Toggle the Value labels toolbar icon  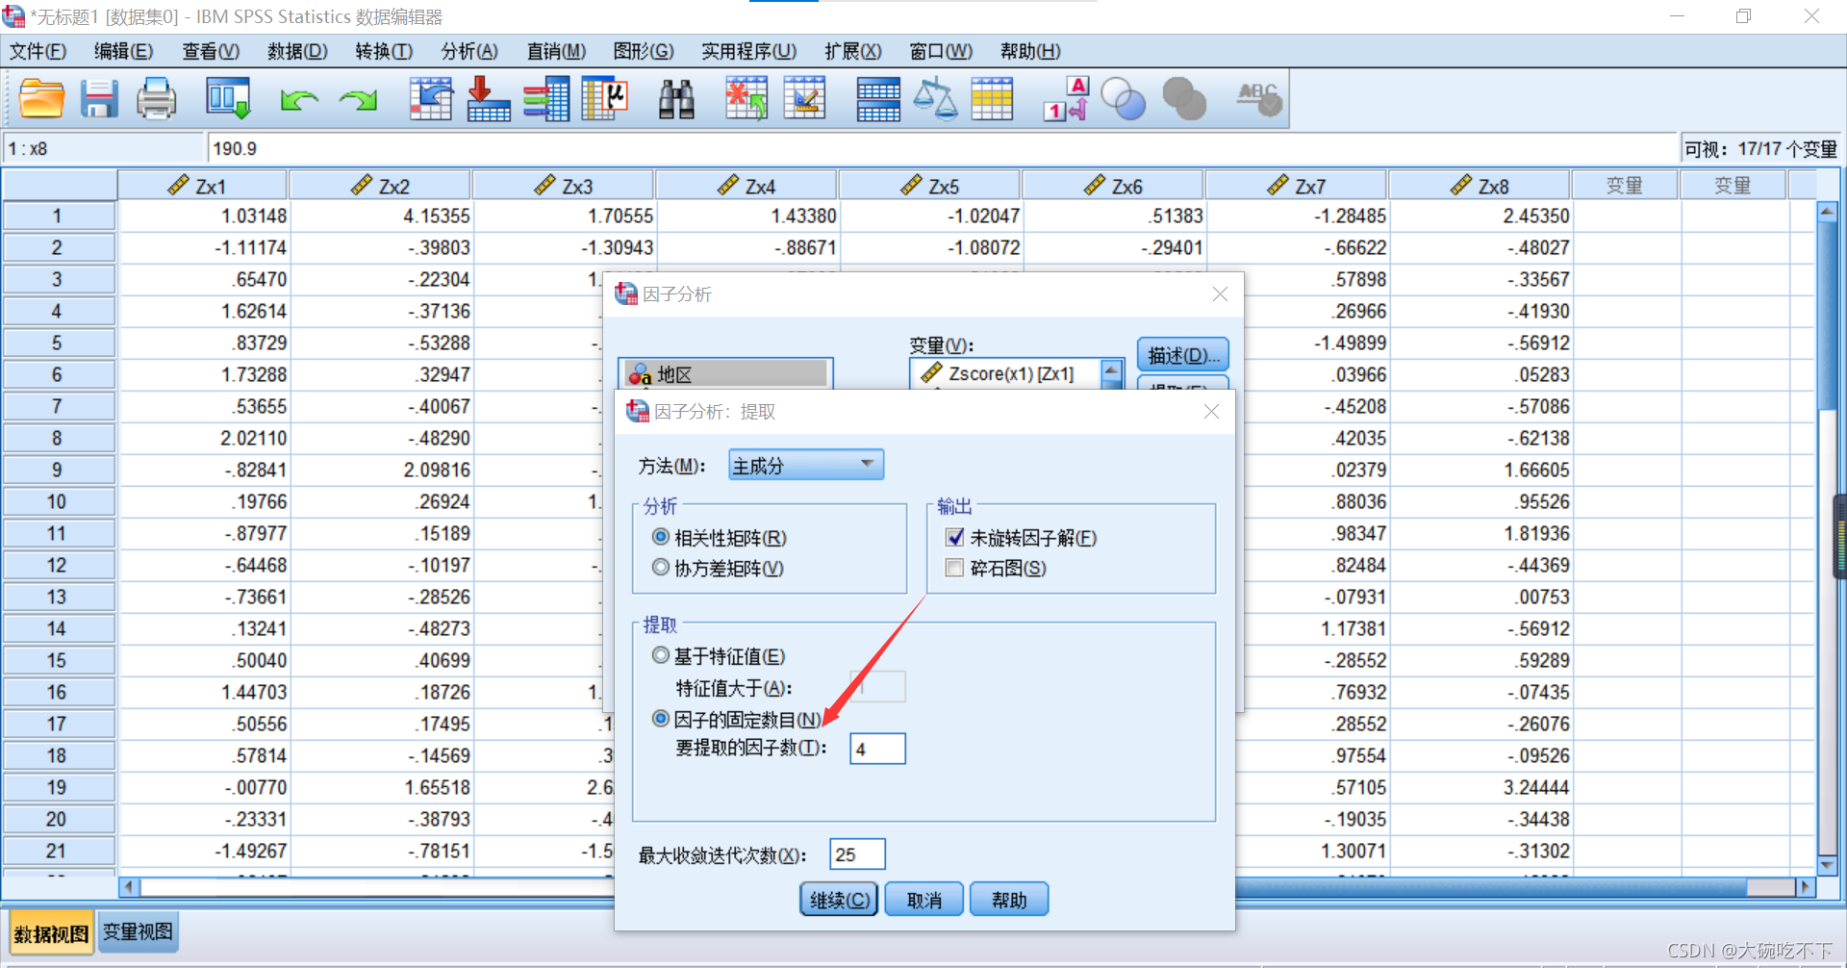coord(1066,98)
